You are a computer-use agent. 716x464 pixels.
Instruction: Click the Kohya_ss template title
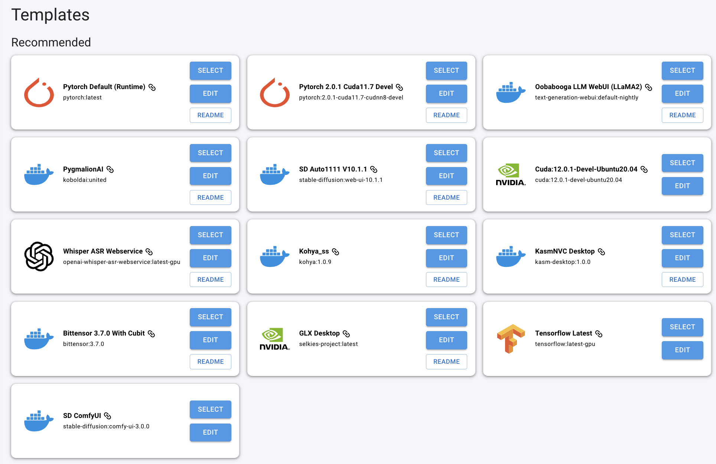click(x=314, y=251)
